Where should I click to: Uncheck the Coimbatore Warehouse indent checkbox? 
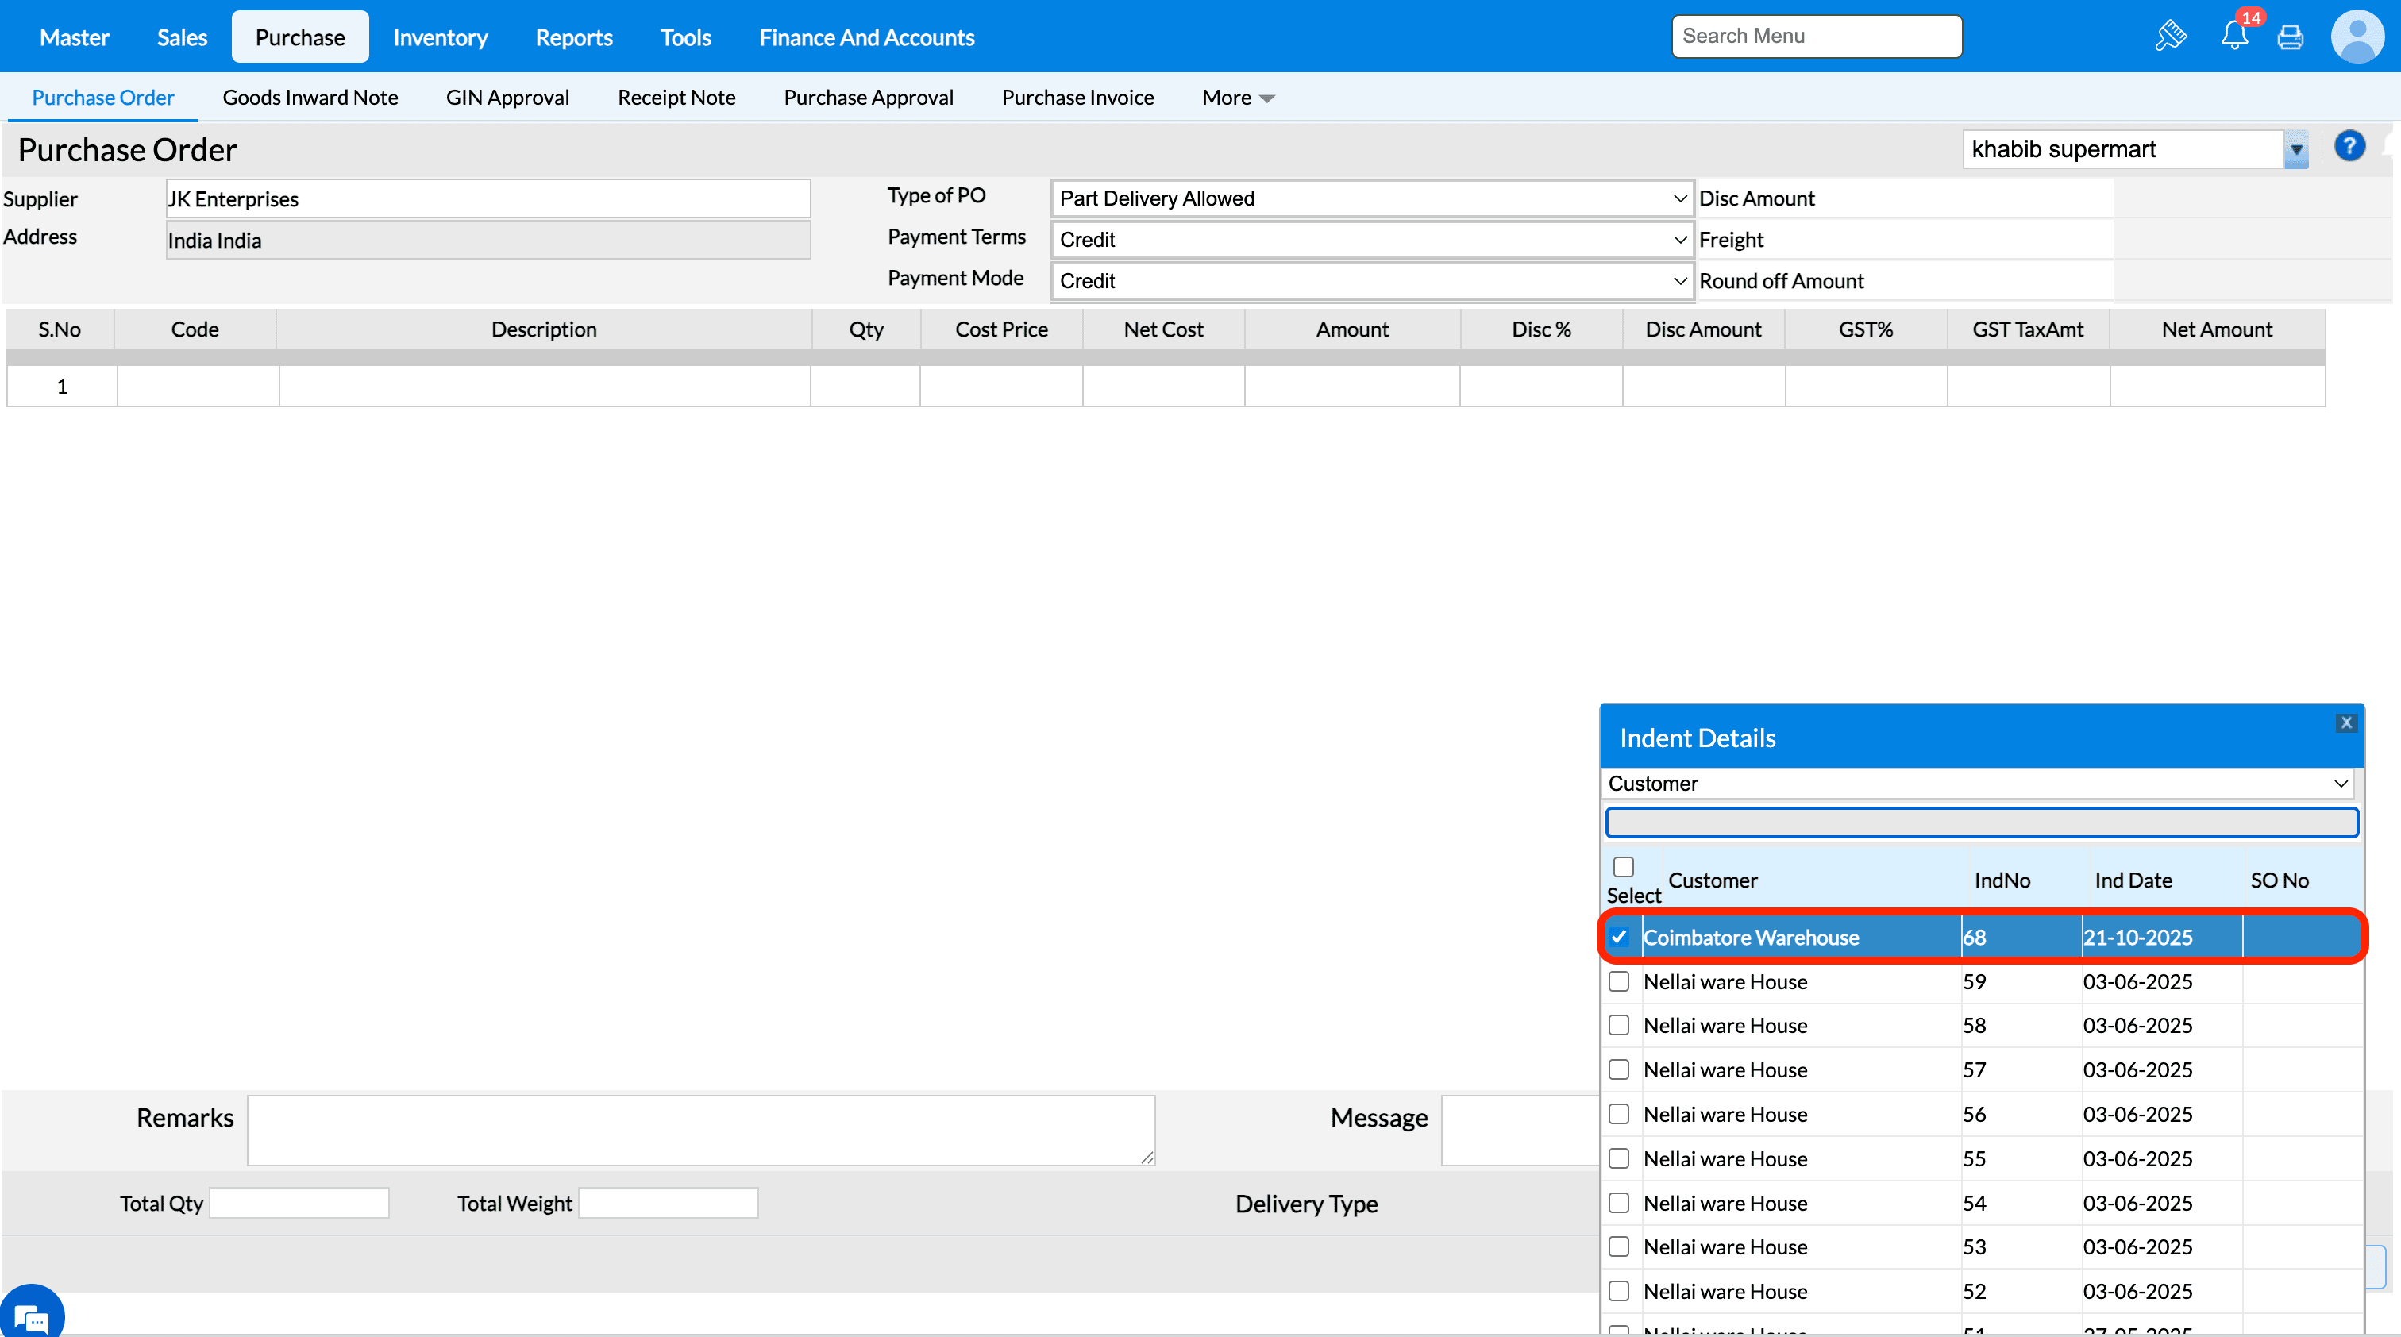[x=1619, y=938]
